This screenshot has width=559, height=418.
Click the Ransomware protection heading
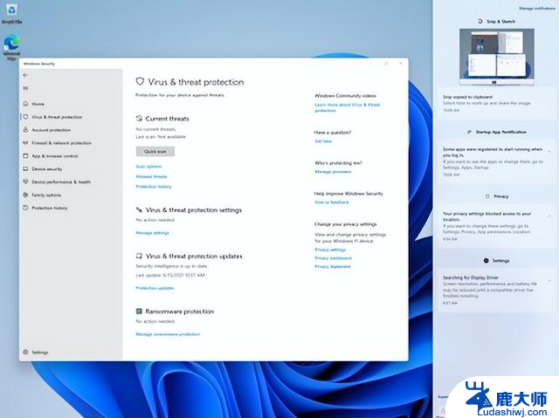coord(179,312)
